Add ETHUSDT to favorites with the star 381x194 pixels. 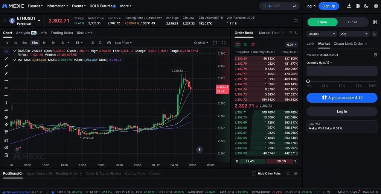(x=5, y=21)
